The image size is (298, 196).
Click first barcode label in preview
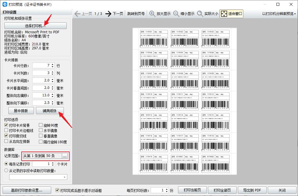click(154, 38)
